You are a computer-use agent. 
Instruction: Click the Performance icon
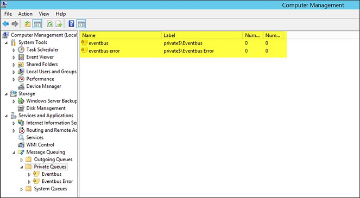coord(21,79)
